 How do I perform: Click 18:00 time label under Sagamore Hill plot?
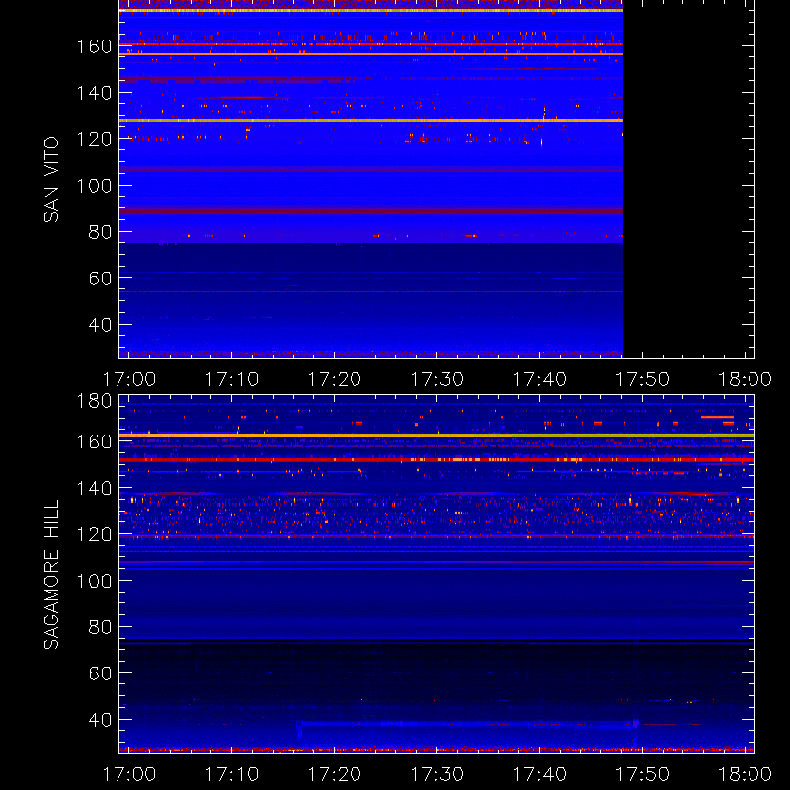click(x=745, y=774)
